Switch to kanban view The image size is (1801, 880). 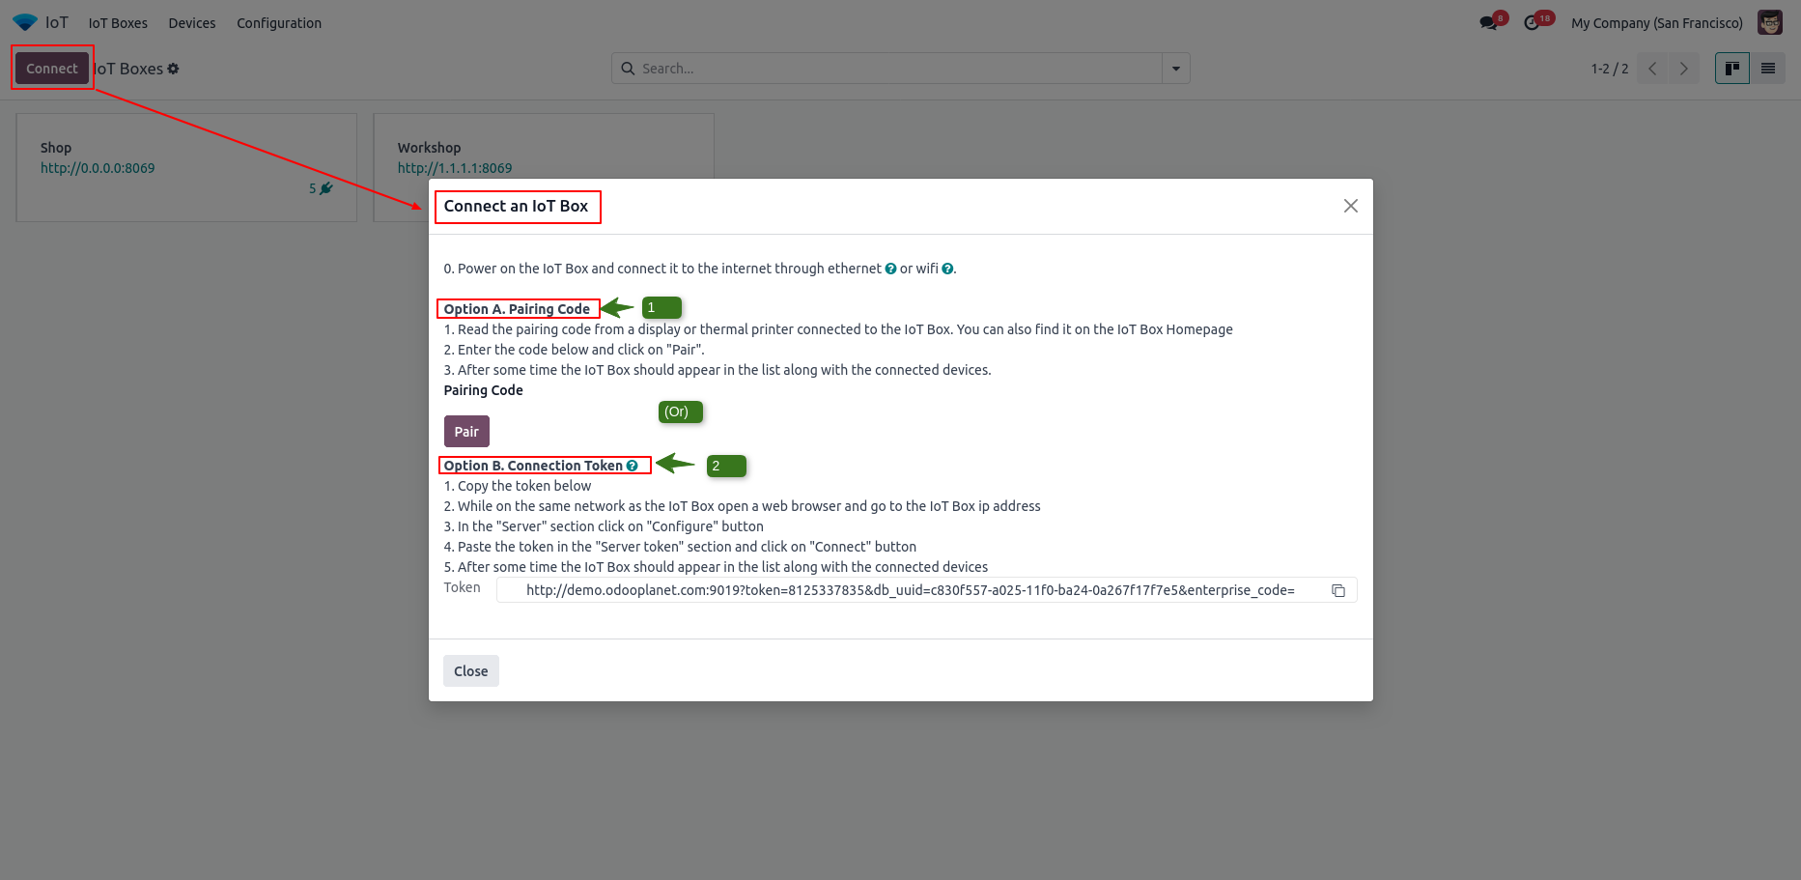pyautogui.click(x=1731, y=69)
